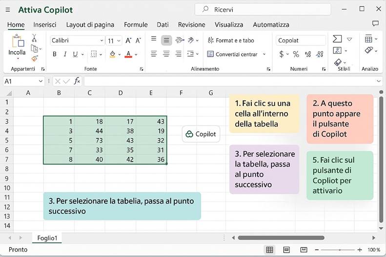
Task: Open Convertizi centrar dropdown arrow
Action: (264, 54)
